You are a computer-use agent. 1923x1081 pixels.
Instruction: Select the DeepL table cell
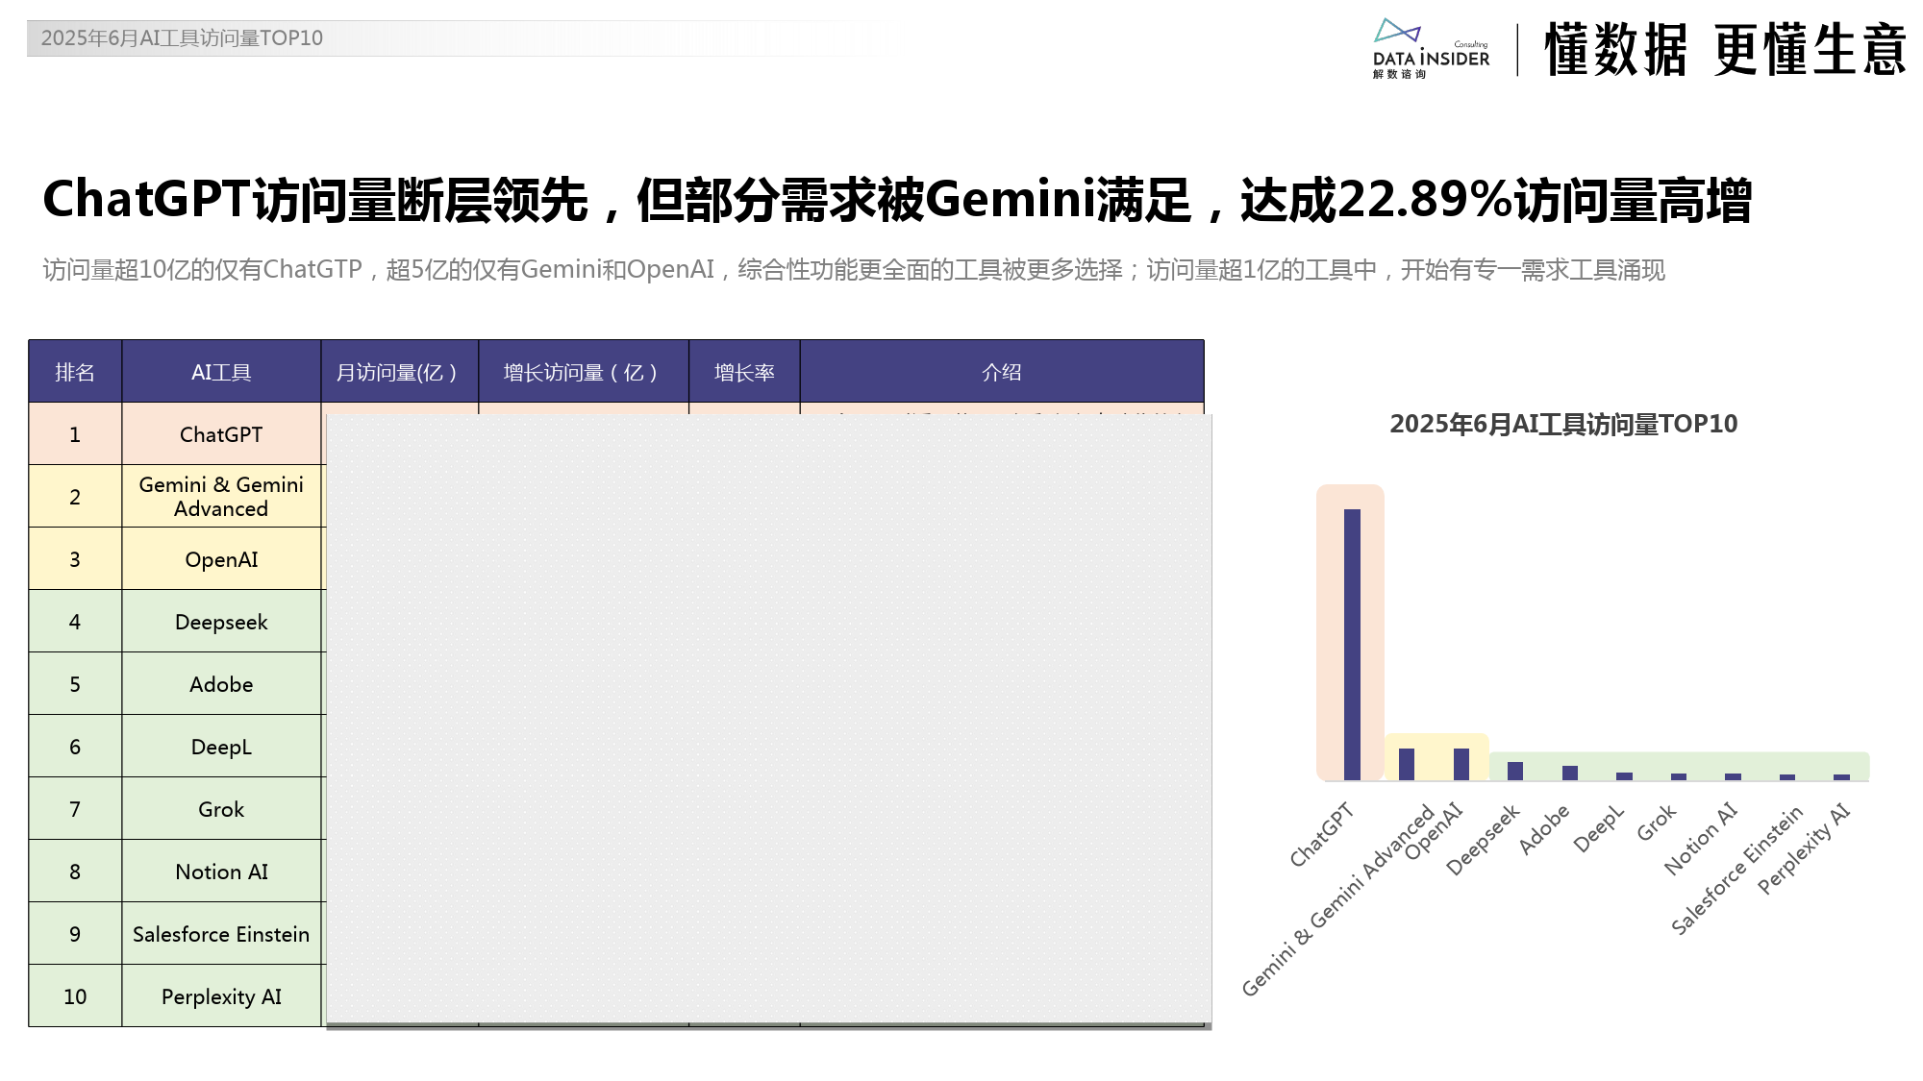coord(223,747)
